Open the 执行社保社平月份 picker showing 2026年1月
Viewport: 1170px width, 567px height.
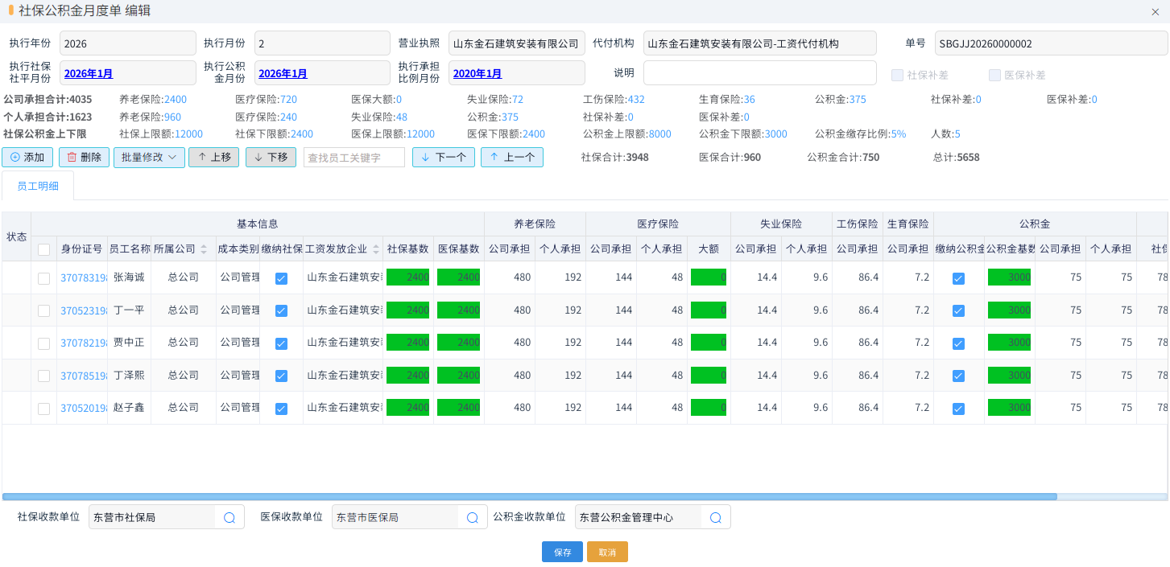128,73
